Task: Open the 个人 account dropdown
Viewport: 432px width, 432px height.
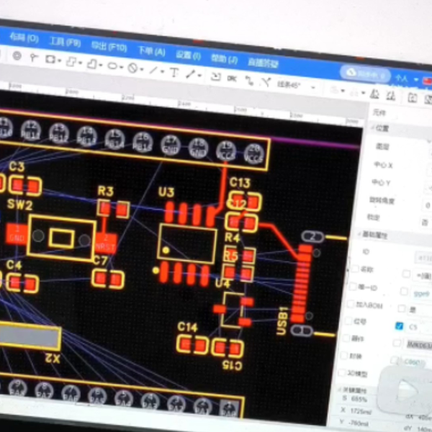Action: [x=406, y=78]
